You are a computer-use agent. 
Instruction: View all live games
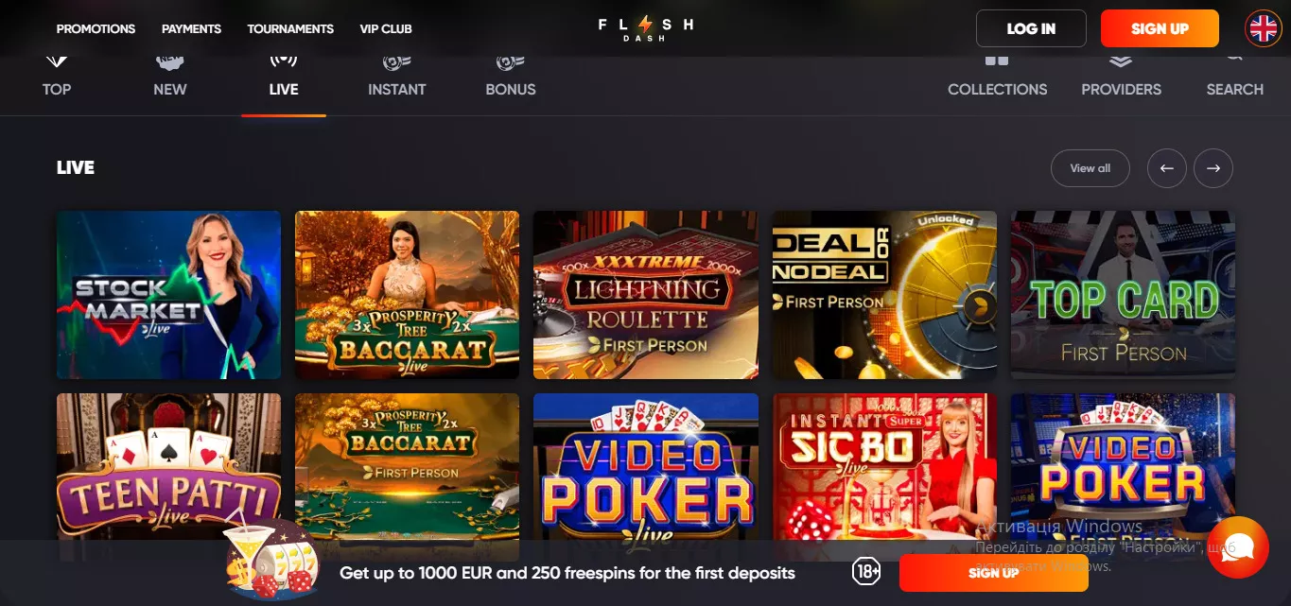point(1090,168)
